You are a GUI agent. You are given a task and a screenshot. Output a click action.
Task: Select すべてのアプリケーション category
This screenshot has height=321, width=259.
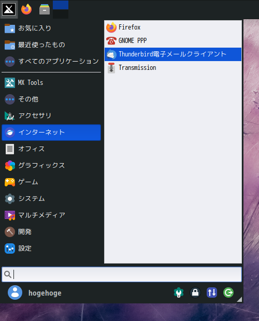(51, 62)
